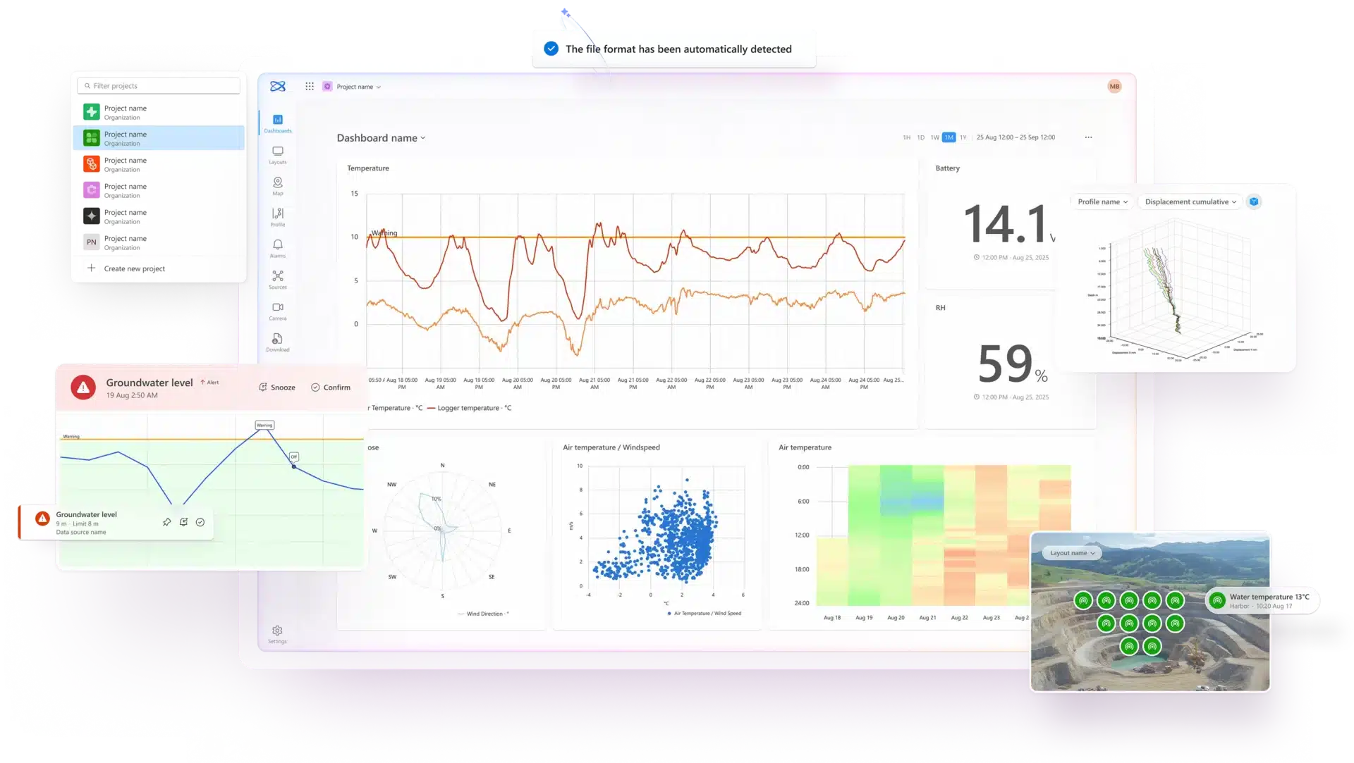Open the Dashboards sidebar icon
This screenshot has height=763, width=1354.
point(278,120)
